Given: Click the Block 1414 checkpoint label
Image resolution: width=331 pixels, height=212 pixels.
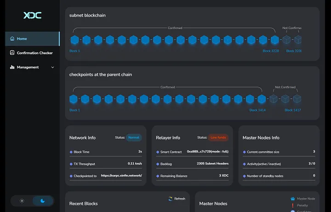Looking at the screenshot, I should pos(257,110).
